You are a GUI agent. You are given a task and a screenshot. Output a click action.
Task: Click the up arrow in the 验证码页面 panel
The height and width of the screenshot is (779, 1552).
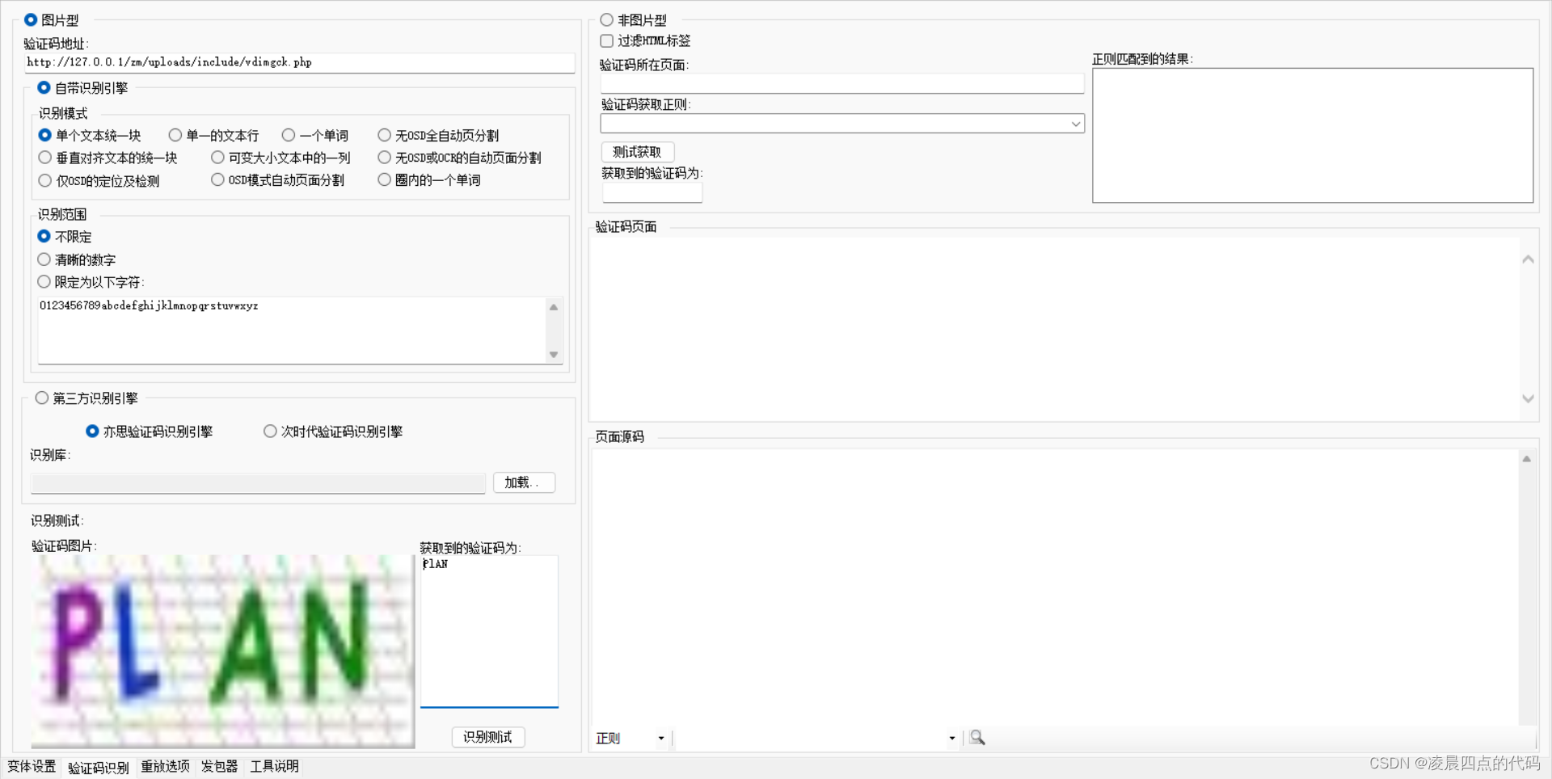pos(1528,259)
